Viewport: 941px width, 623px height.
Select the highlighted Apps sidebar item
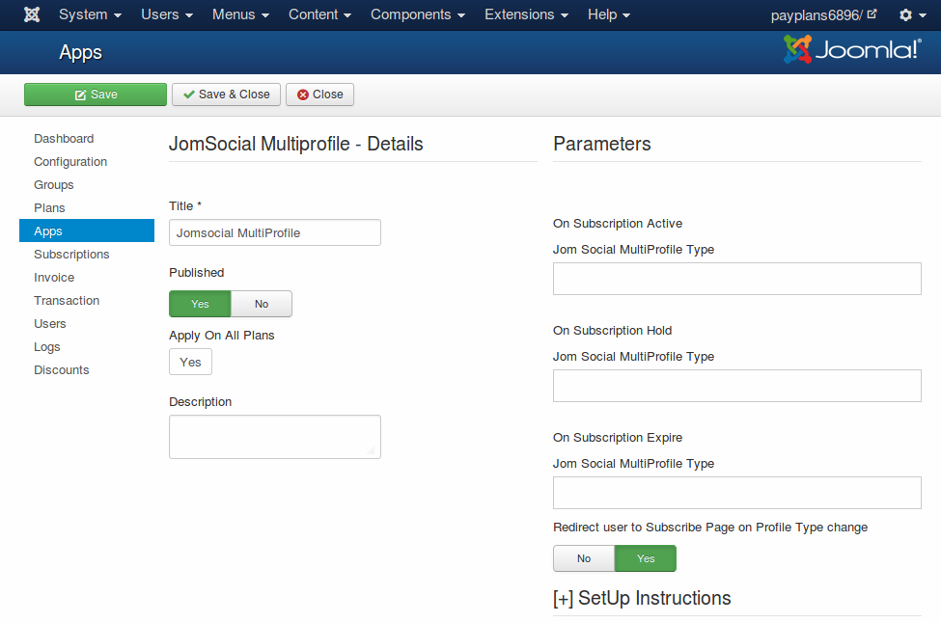point(87,230)
